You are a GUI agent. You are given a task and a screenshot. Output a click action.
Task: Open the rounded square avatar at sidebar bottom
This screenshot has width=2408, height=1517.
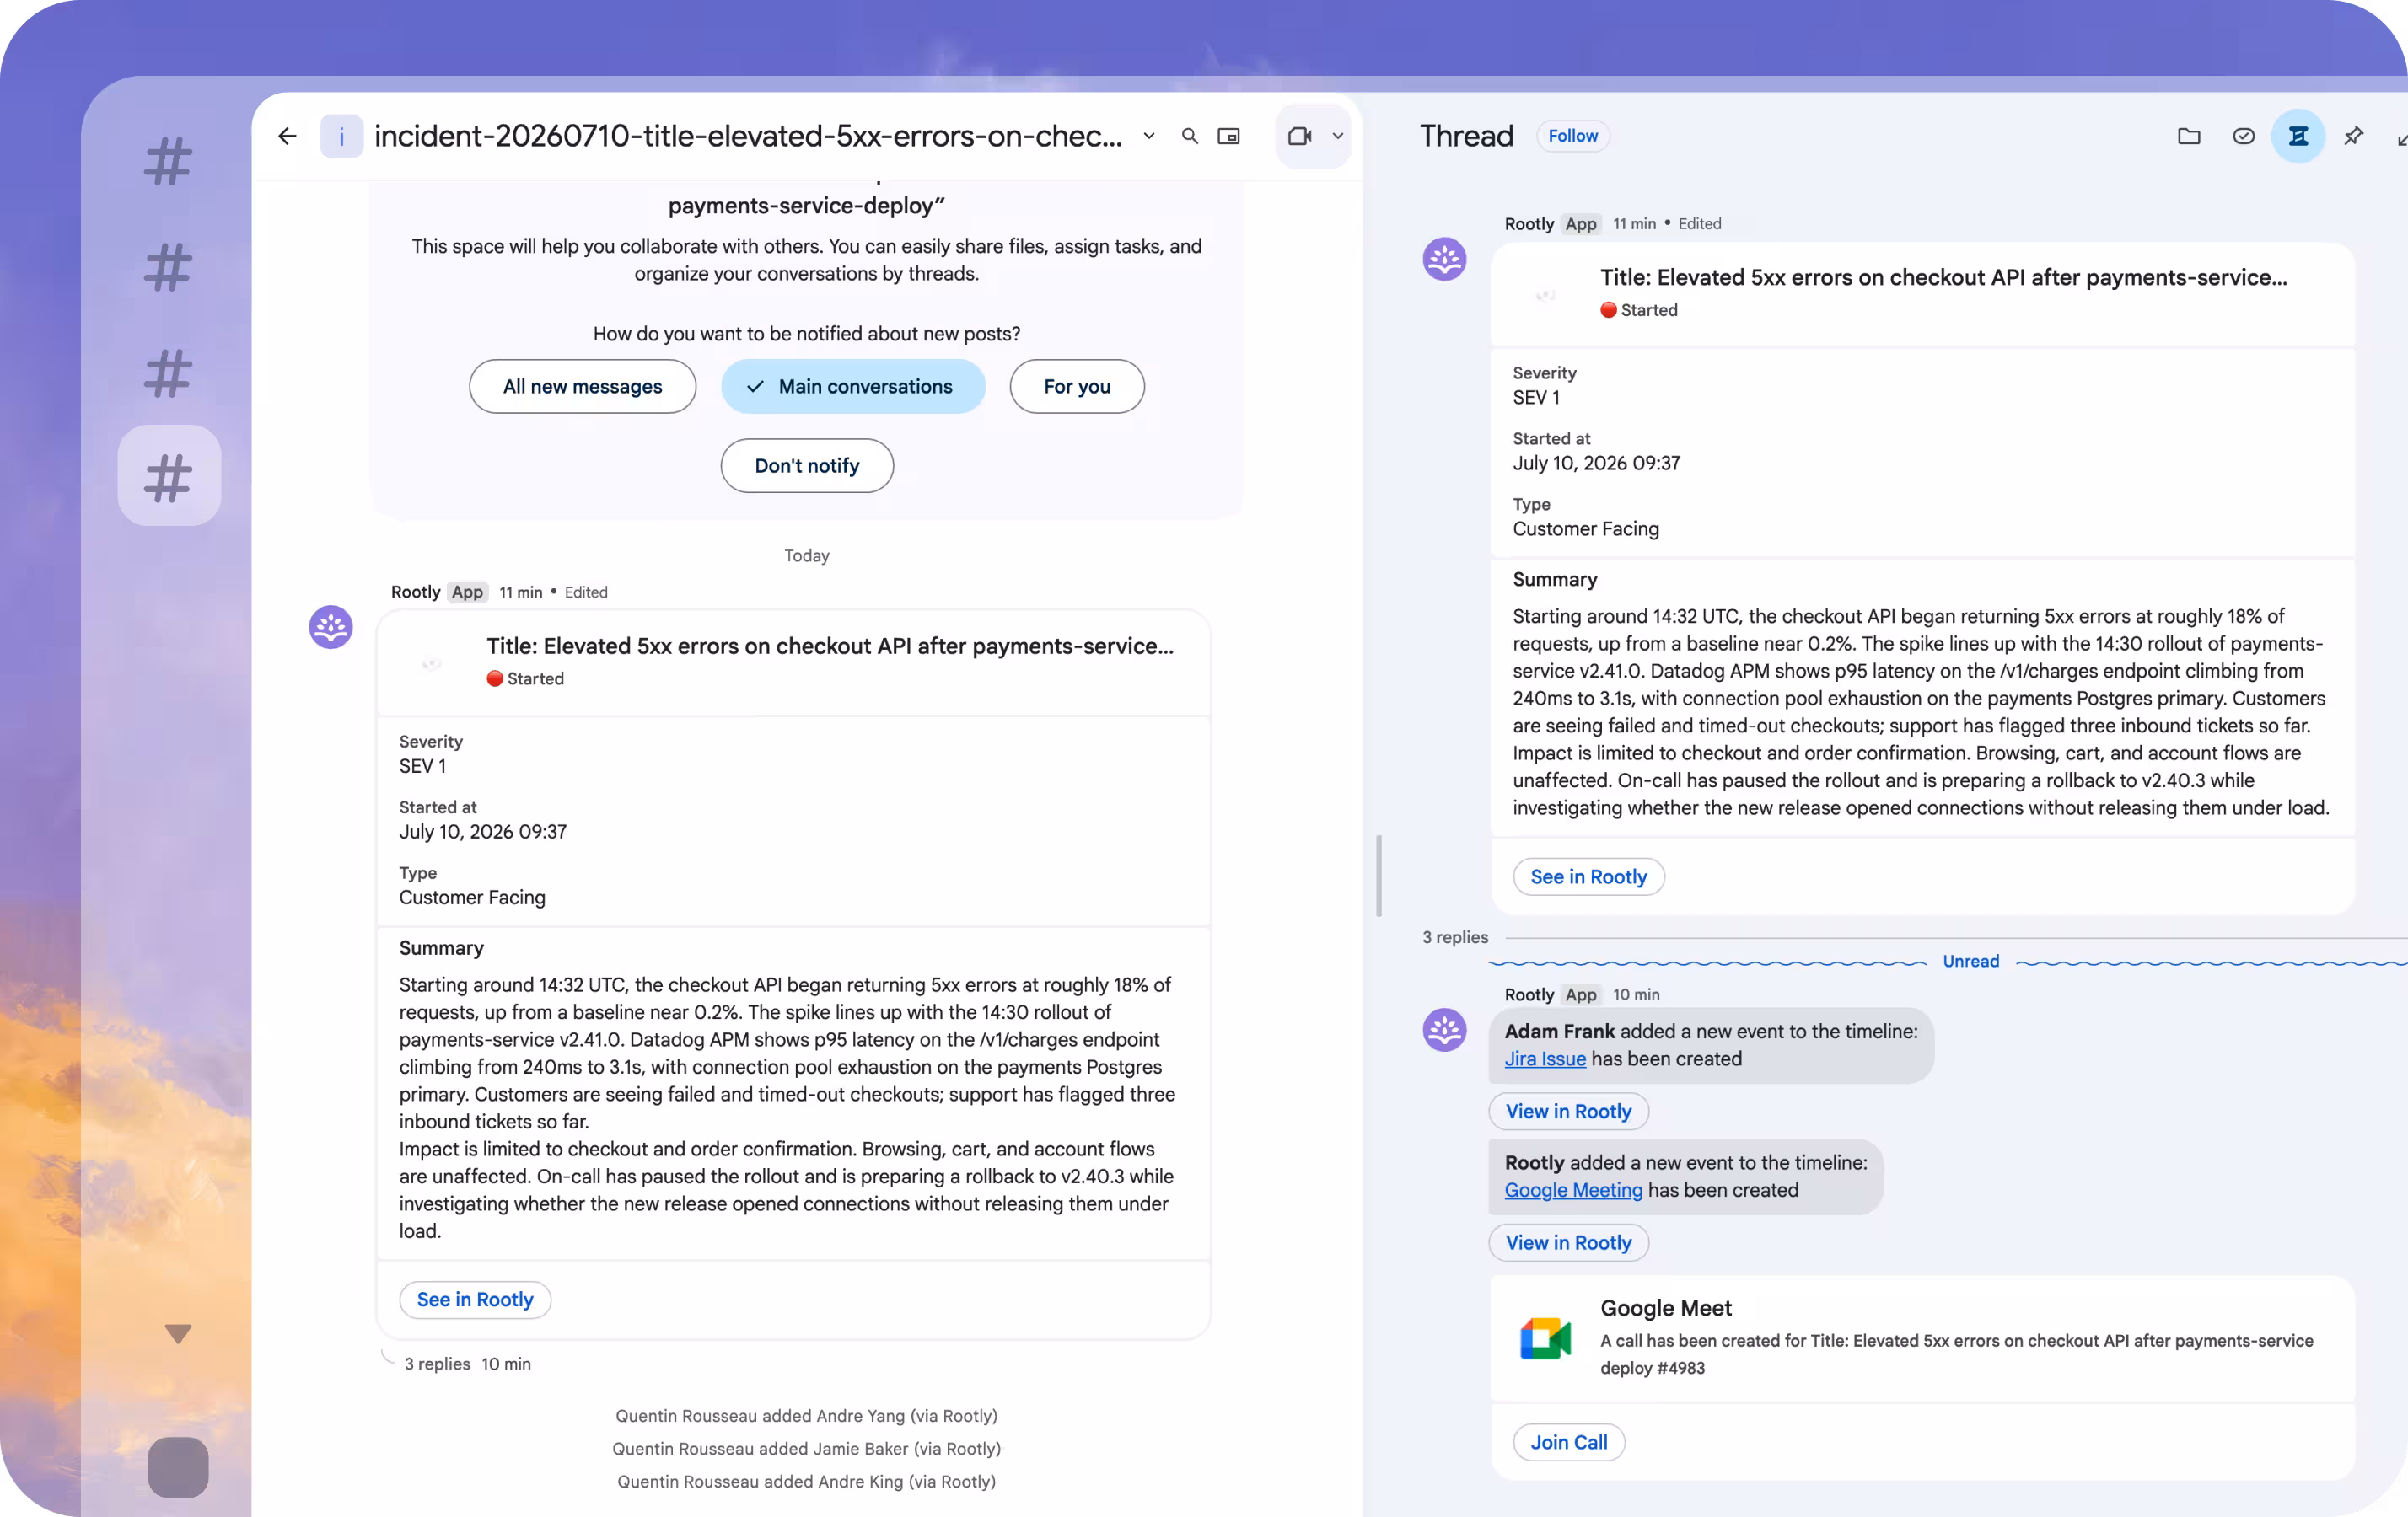(x=178, y=1467)
